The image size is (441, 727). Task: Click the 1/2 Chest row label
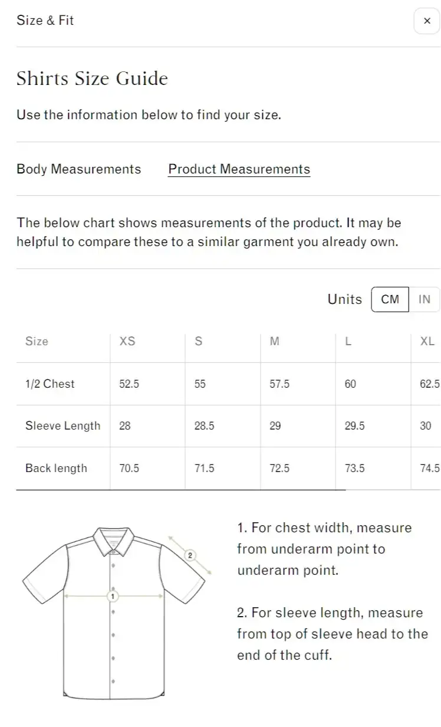[50, 384]
